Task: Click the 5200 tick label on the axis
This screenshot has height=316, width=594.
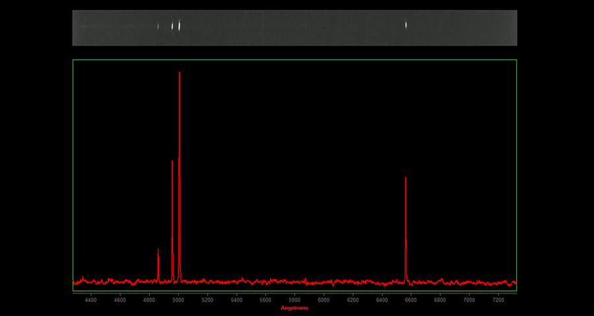Action: click(207, 300)
